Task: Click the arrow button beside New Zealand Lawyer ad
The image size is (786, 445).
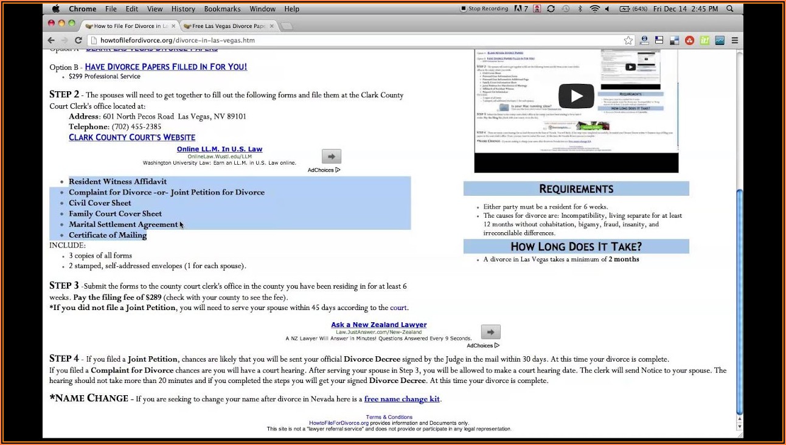Action: click(490, 332)
